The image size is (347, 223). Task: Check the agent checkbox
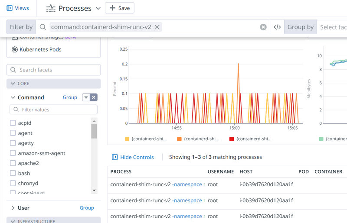pos(13,133)
